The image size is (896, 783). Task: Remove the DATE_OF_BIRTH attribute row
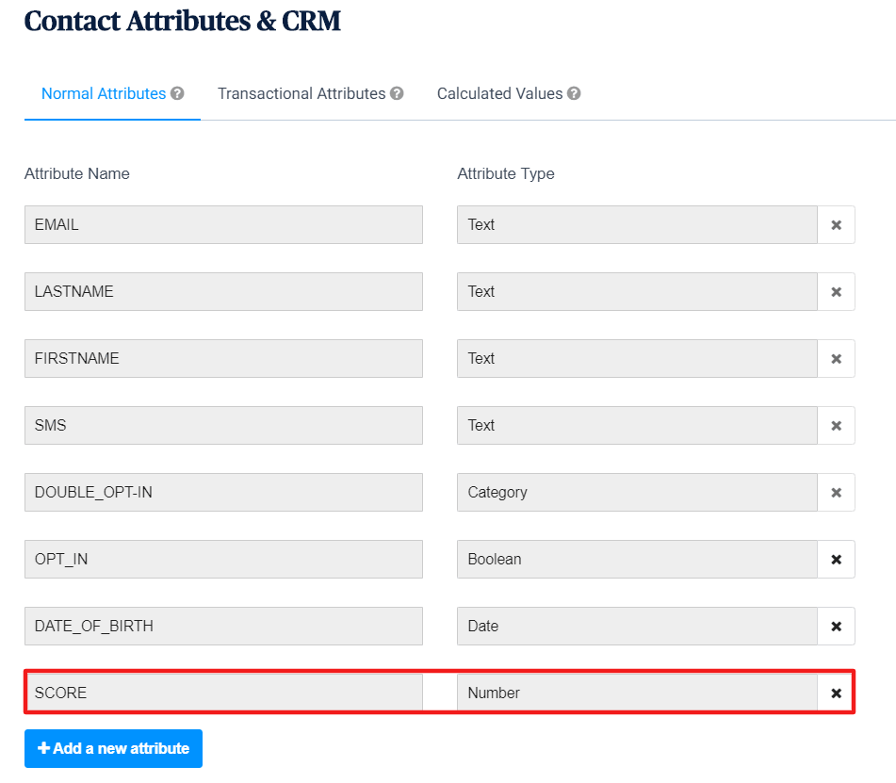pos(836,627)
